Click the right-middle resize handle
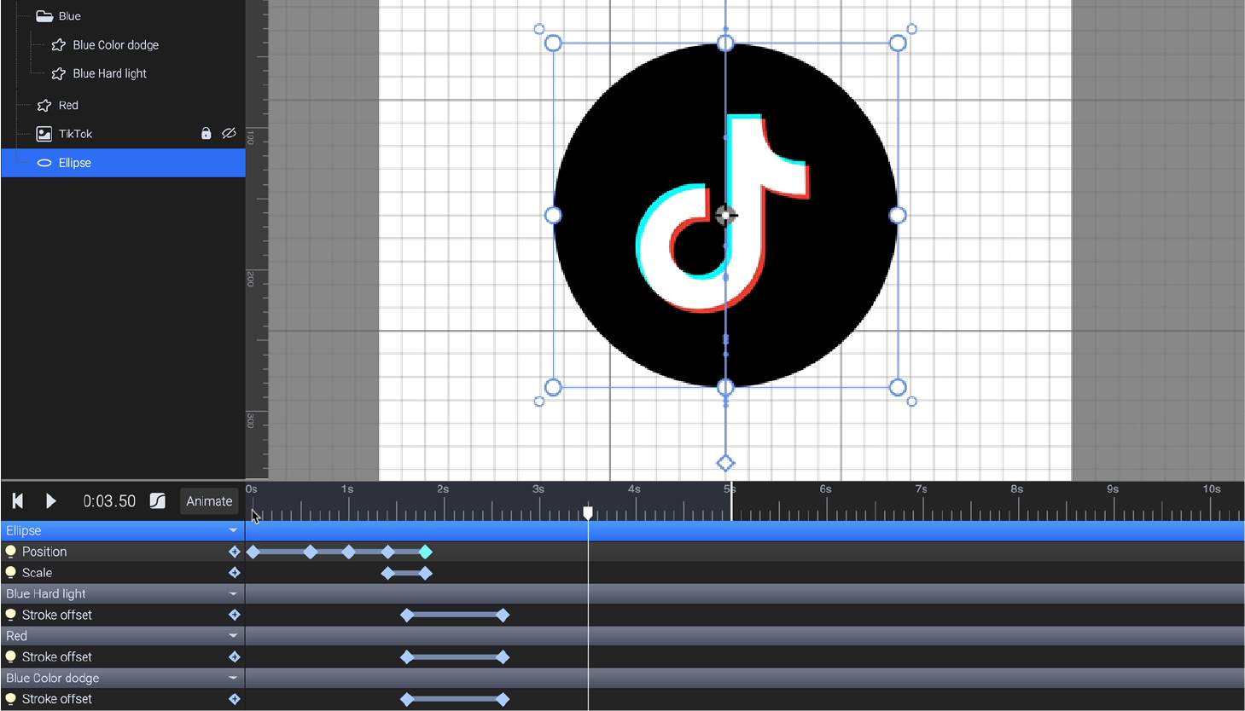Screen dimensions: 1245x711 point(898,216)
